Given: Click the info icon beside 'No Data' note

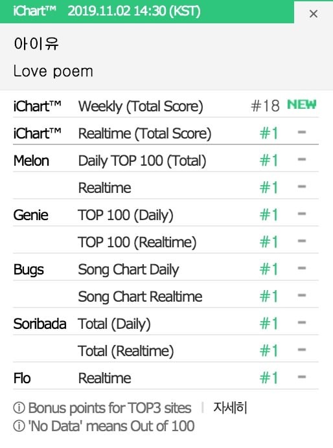Looking at the screenshot, I should coord(19,426).
